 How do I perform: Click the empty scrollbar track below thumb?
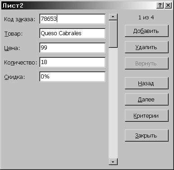click(113, 103)
